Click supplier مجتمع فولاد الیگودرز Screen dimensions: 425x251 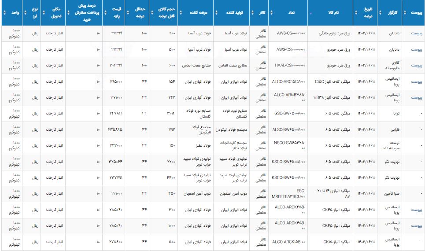tap(201, 129)
